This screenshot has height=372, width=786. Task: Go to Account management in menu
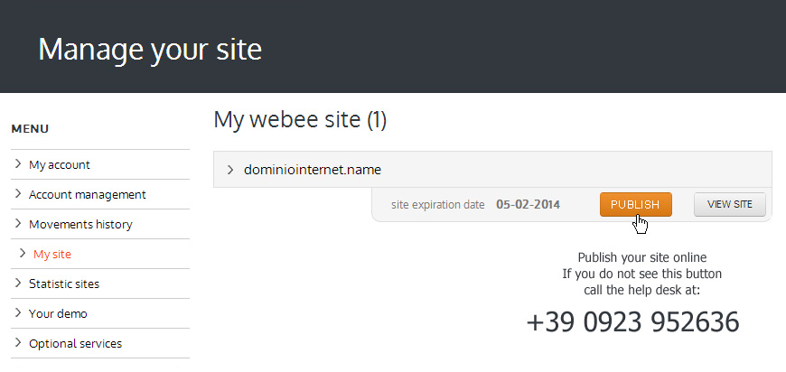(x=88, y=194)
